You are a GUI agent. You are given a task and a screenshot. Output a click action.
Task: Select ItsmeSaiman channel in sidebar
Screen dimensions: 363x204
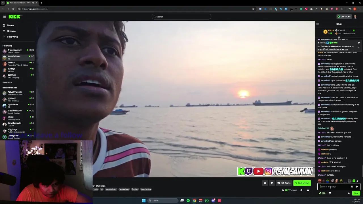tap(18, 58)
